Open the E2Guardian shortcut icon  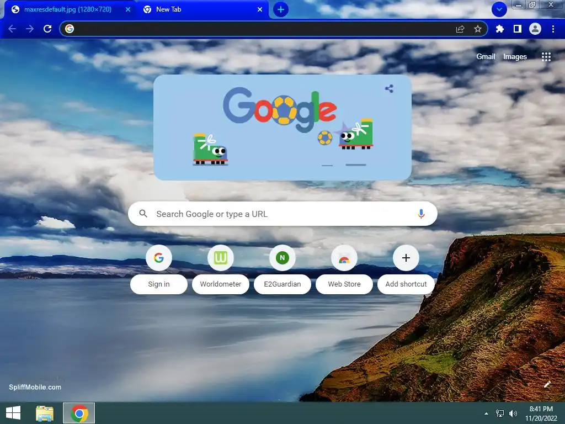pyautogui.click(x=282, y=258)
